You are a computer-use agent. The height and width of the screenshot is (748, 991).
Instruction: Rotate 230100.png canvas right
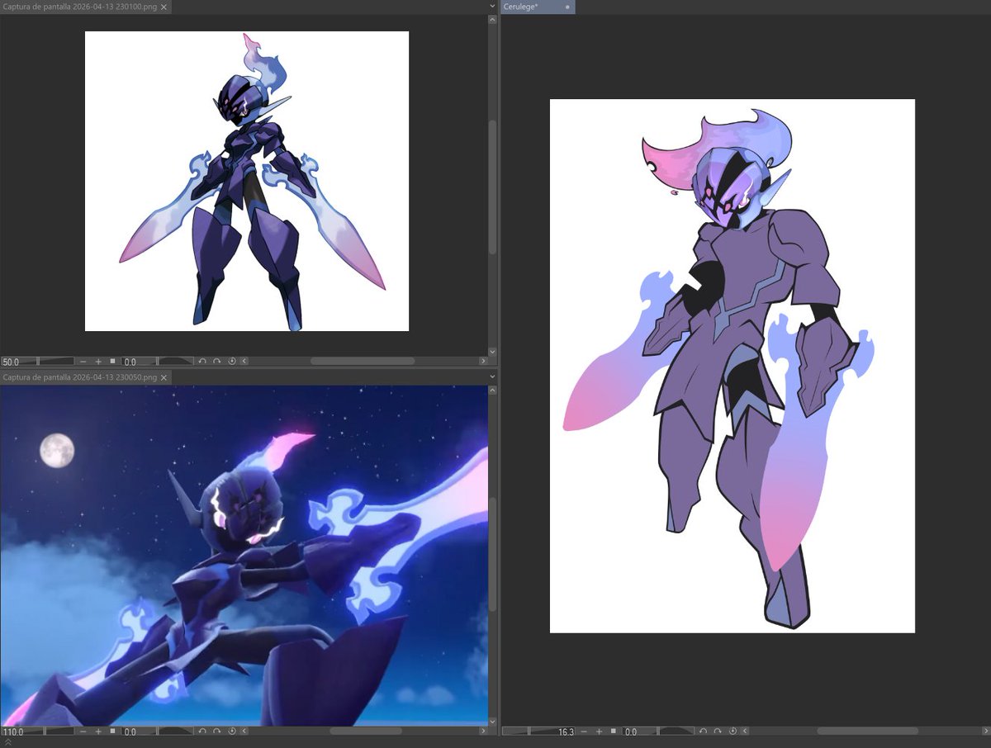pyautogui.click(x=217, y=361)
